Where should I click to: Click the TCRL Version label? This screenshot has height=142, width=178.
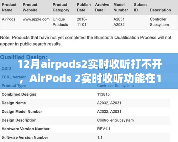[14, 77]
